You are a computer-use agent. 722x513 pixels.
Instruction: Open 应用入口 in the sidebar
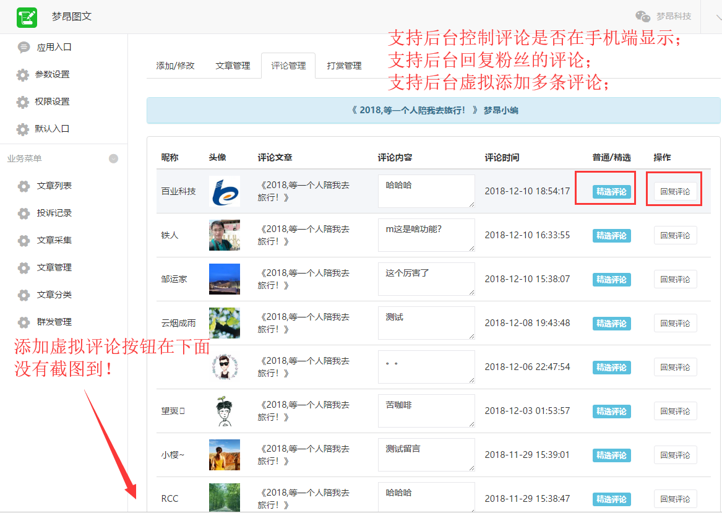tap(54, 48)
